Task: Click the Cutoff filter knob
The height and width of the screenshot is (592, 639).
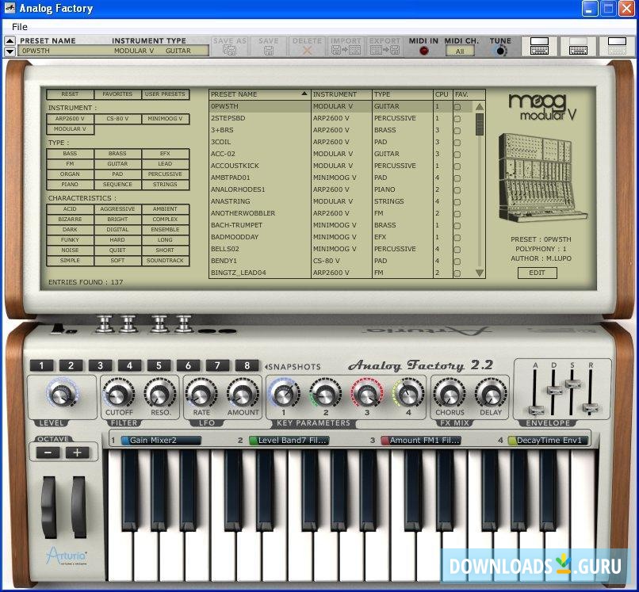Action: click(119, 392)
